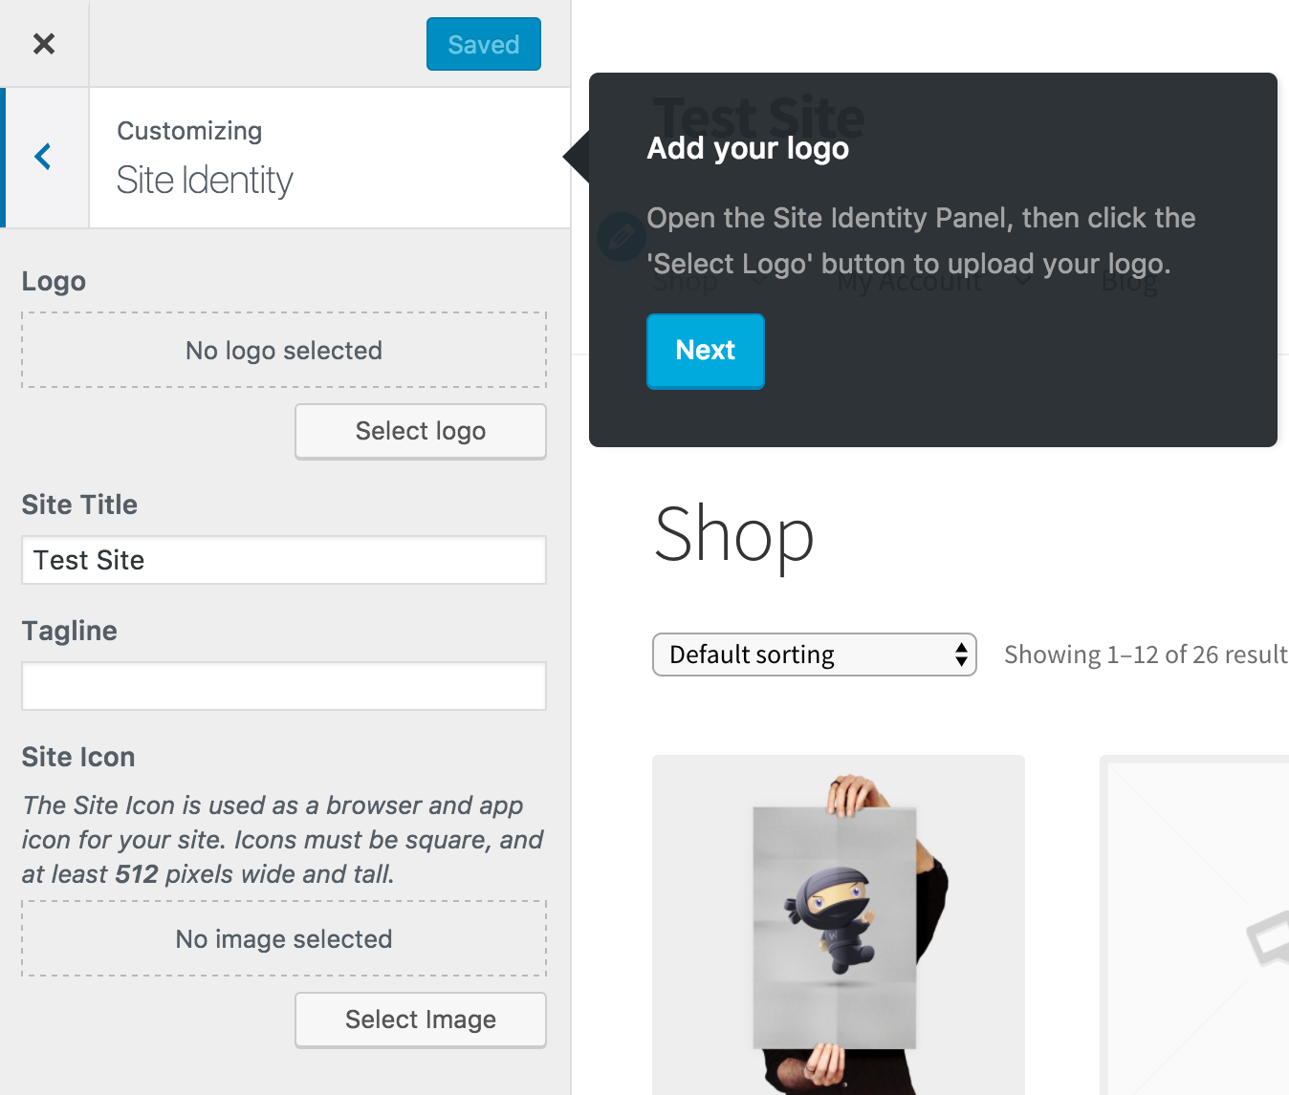Click the My Account menu item
This screenshot has height=1095, width=1289.
pos(907,280)
